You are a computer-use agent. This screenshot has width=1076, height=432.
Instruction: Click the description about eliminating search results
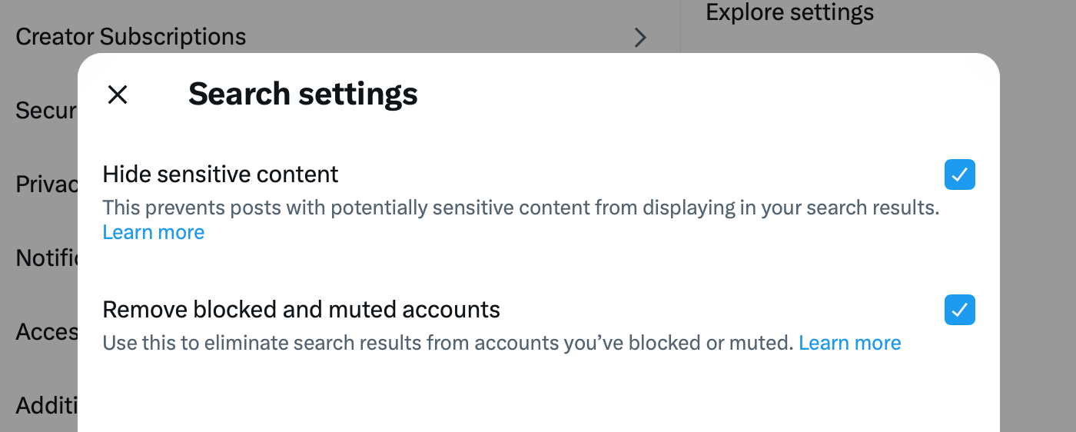point(447,343)
